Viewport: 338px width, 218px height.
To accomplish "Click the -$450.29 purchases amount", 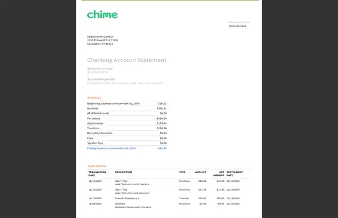I will tap(161, 119).
